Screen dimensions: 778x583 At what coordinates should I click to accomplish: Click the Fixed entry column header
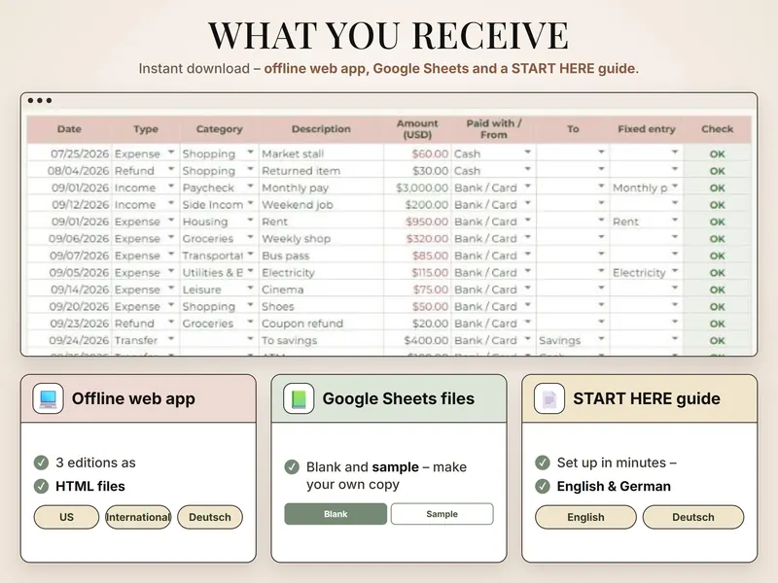(647, 129)
